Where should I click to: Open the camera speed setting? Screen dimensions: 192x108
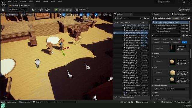tap(105, 15)
